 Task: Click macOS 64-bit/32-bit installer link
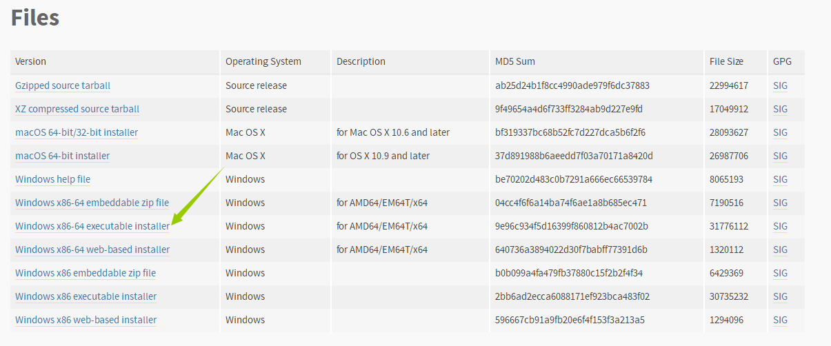pos(77,132)
